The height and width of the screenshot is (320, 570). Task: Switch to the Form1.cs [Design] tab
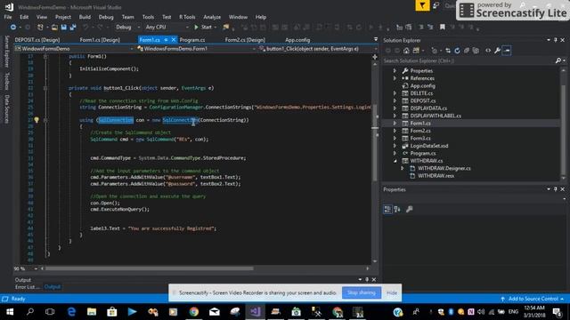click(x=100, y=40)
